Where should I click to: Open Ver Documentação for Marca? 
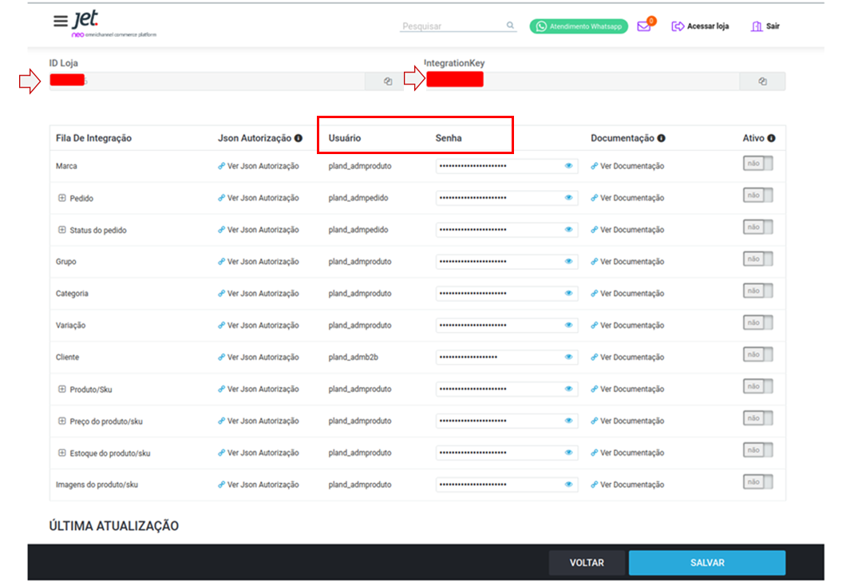point(627,165)
